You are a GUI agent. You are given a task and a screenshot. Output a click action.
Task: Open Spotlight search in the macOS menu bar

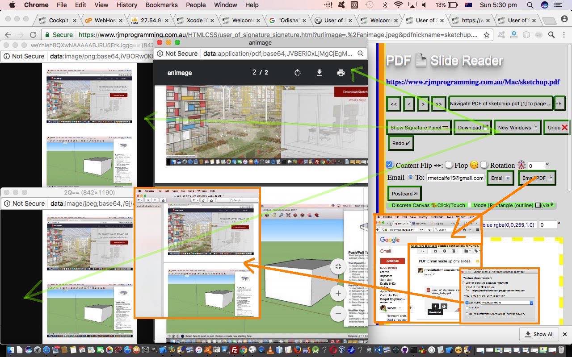pyautogui.click(x=530, y=5)
